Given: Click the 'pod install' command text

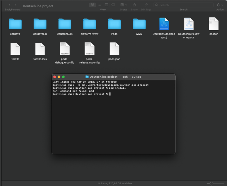Looking at the screenshot, I should click(x=117, y=88).
